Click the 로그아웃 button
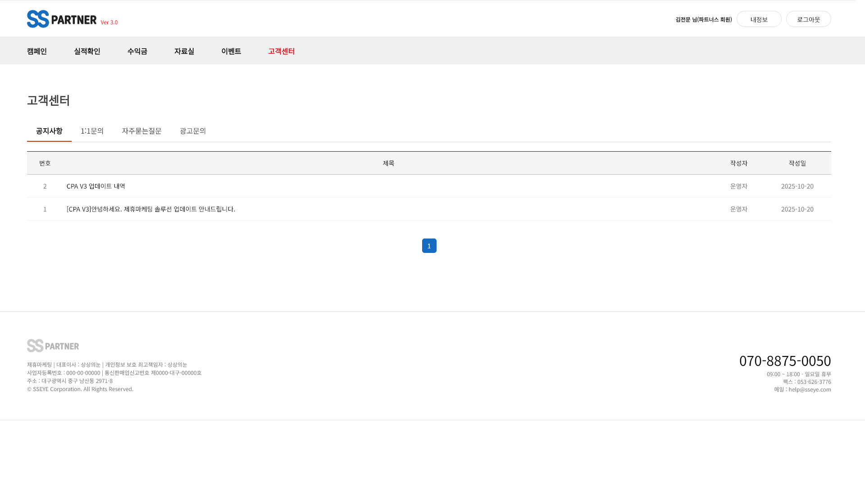The image size is (865, 486). [x=808, y=19]
